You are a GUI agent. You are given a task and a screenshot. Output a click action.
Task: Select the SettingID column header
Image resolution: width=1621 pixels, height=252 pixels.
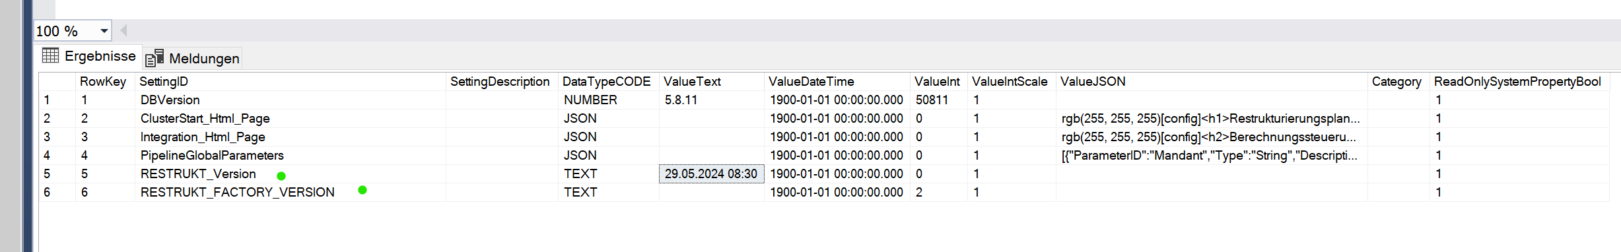click(x=291, y=81)
